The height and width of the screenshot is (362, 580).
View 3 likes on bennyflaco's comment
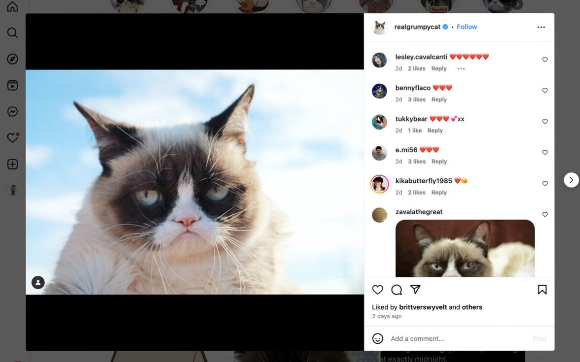pos(416,99)
